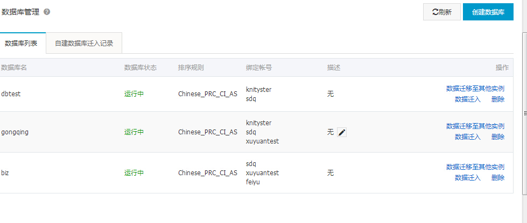Click 数据迁入 link in gongqing row
Image resolution: width=527 pixels, height=223 pixels.
point(467,136)
